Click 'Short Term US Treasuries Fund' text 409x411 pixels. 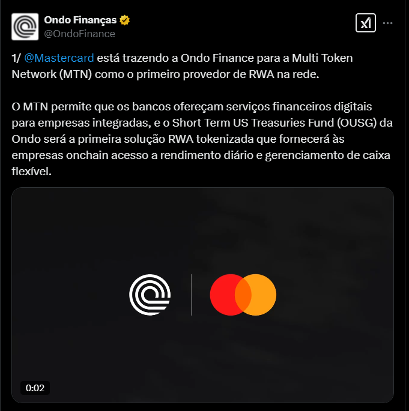(253, 122)
